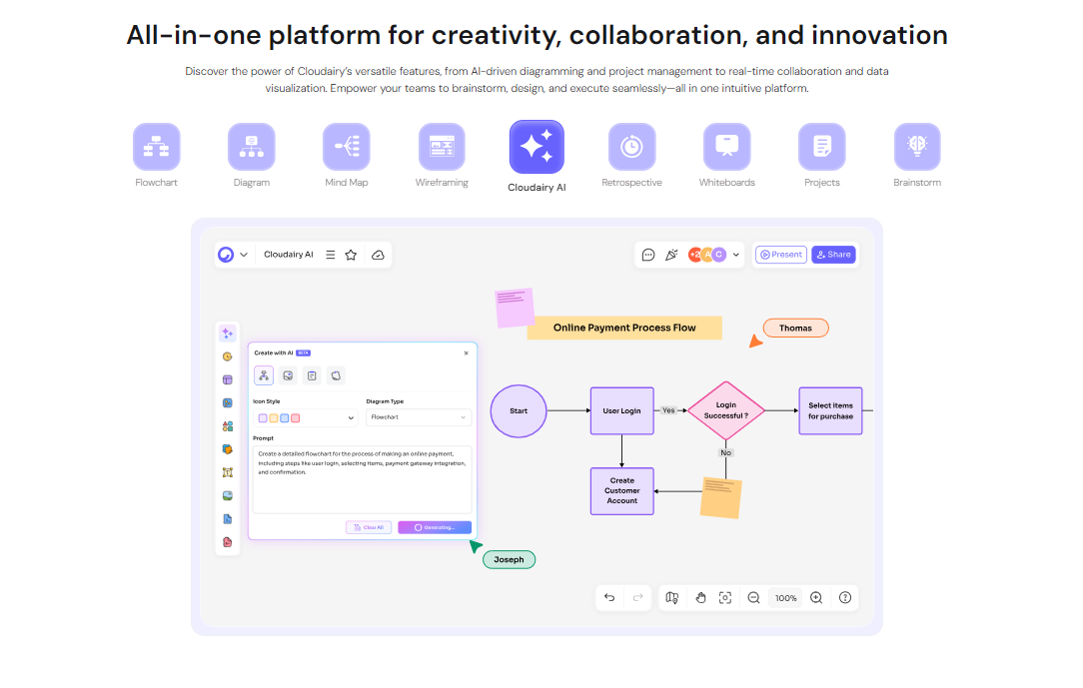Select the image insert tool in sidebar

pyautogui.click(x=227, y=495)
